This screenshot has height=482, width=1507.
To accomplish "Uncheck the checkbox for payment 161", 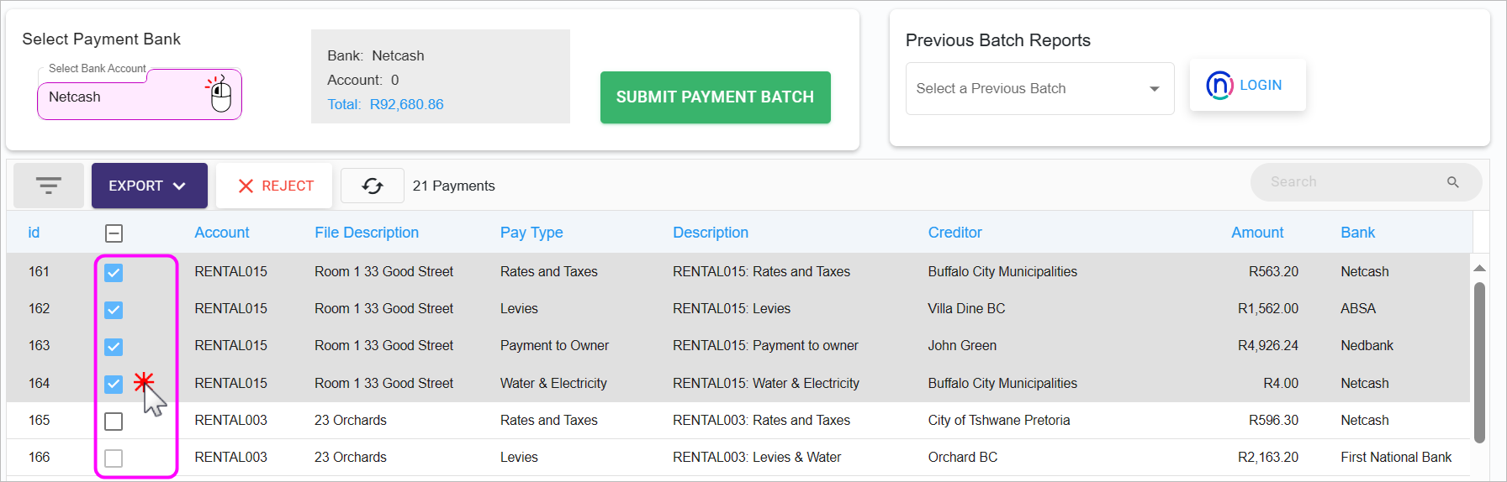I will 114,273.
